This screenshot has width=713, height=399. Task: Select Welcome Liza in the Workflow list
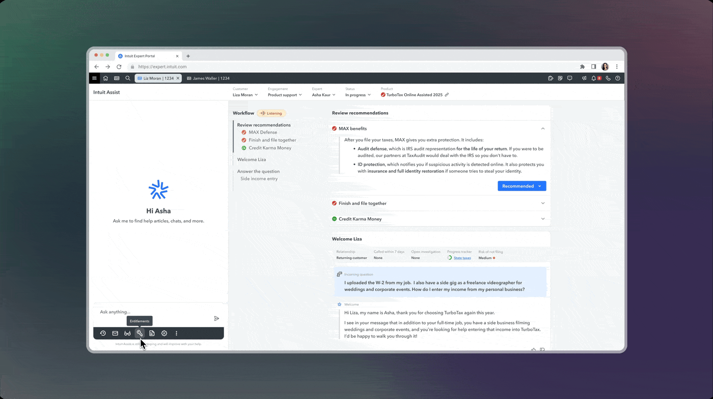click(x=252, y=159)
